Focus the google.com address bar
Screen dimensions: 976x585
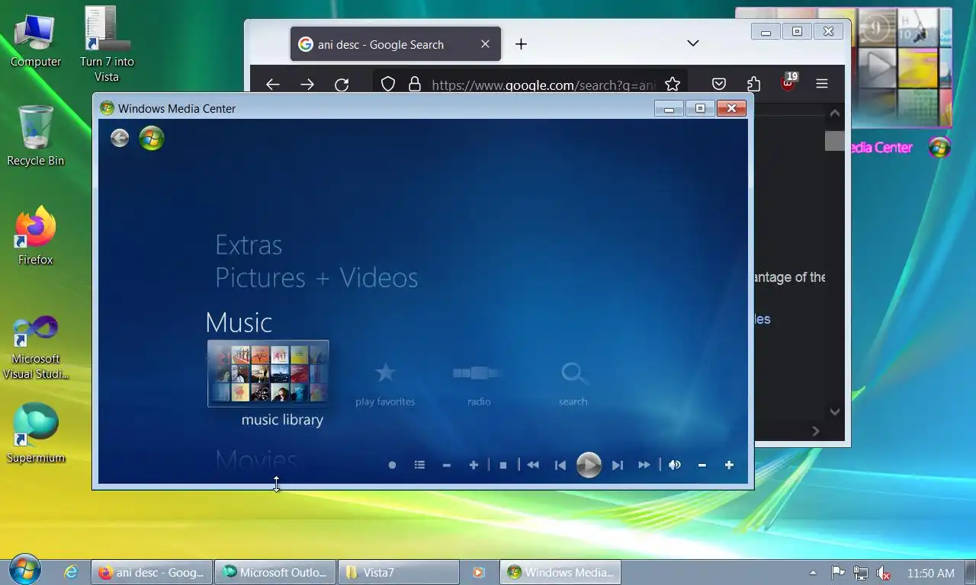543,85
